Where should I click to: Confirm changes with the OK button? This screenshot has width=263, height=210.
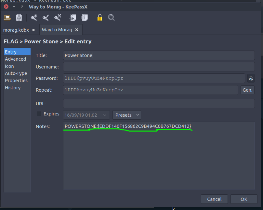pos(243,199)
